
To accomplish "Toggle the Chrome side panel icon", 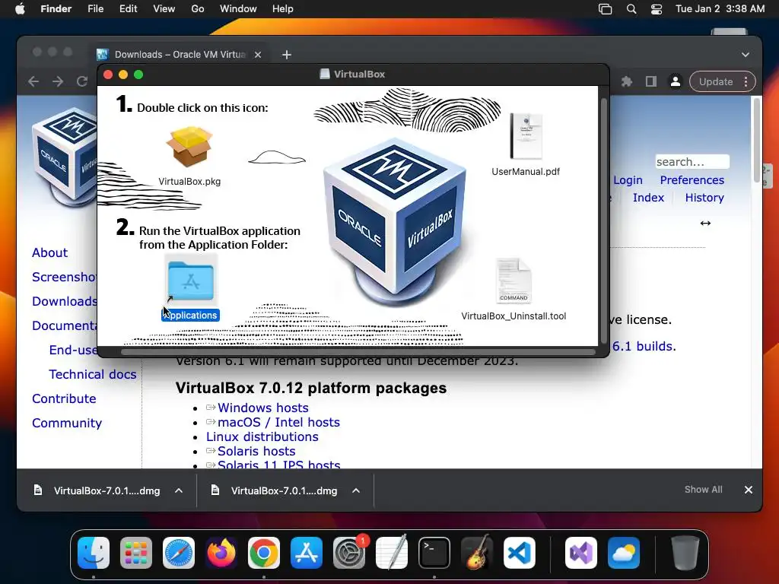I will coord(651,81).
